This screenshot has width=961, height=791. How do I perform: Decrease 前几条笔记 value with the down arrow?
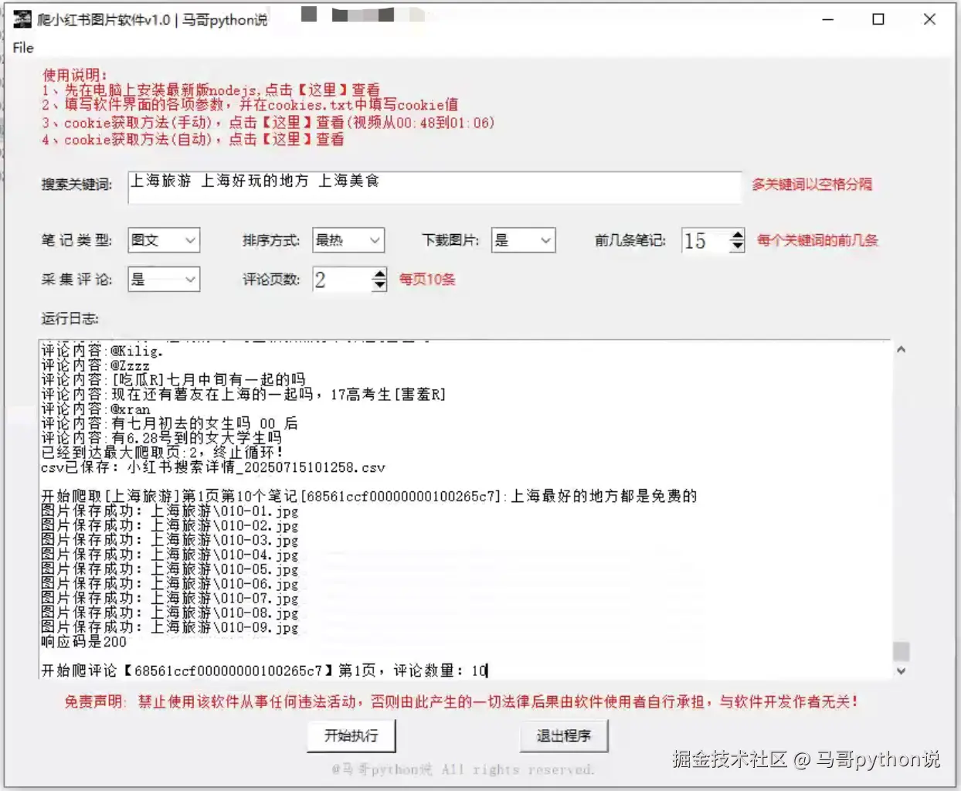click(x=738, y=247)
